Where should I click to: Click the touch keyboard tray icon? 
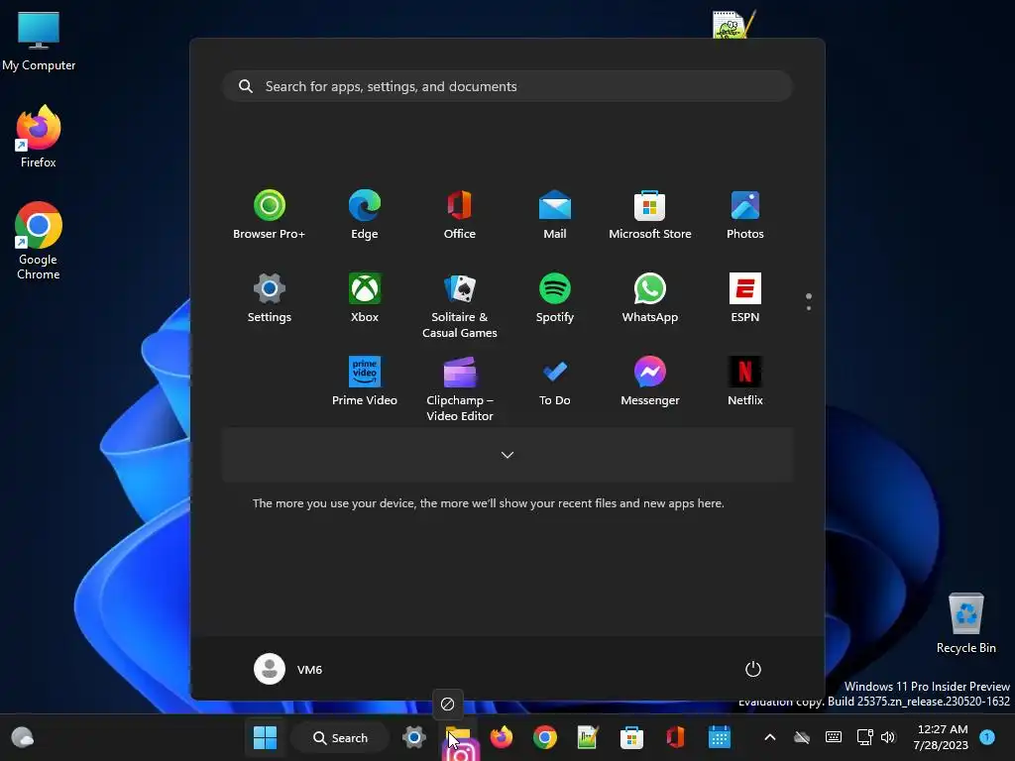click(834, 737)
